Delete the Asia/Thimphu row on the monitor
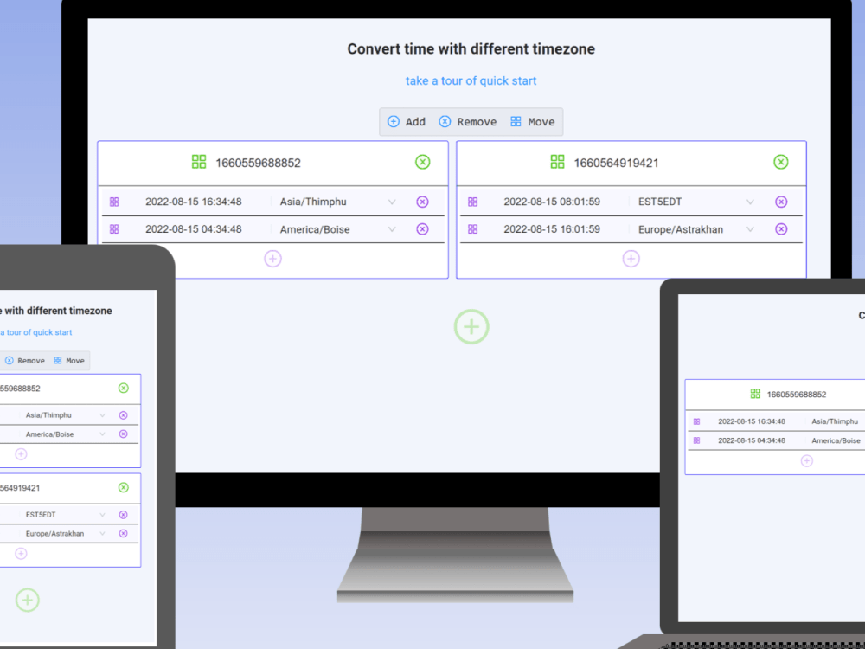 (422, 202)
